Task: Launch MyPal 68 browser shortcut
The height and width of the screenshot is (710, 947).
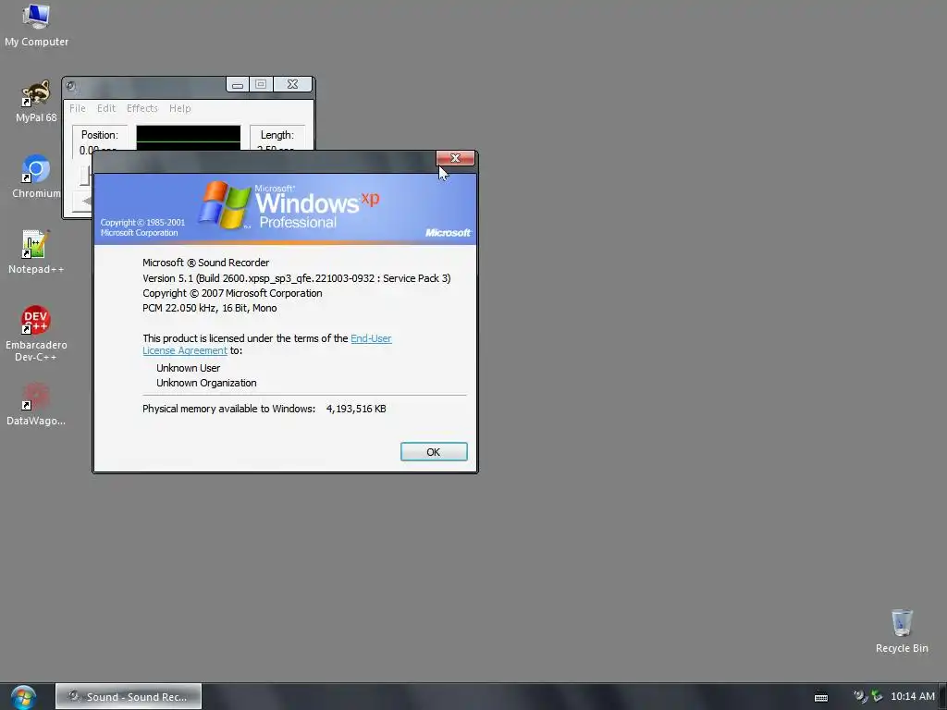Action: [36, 102]
